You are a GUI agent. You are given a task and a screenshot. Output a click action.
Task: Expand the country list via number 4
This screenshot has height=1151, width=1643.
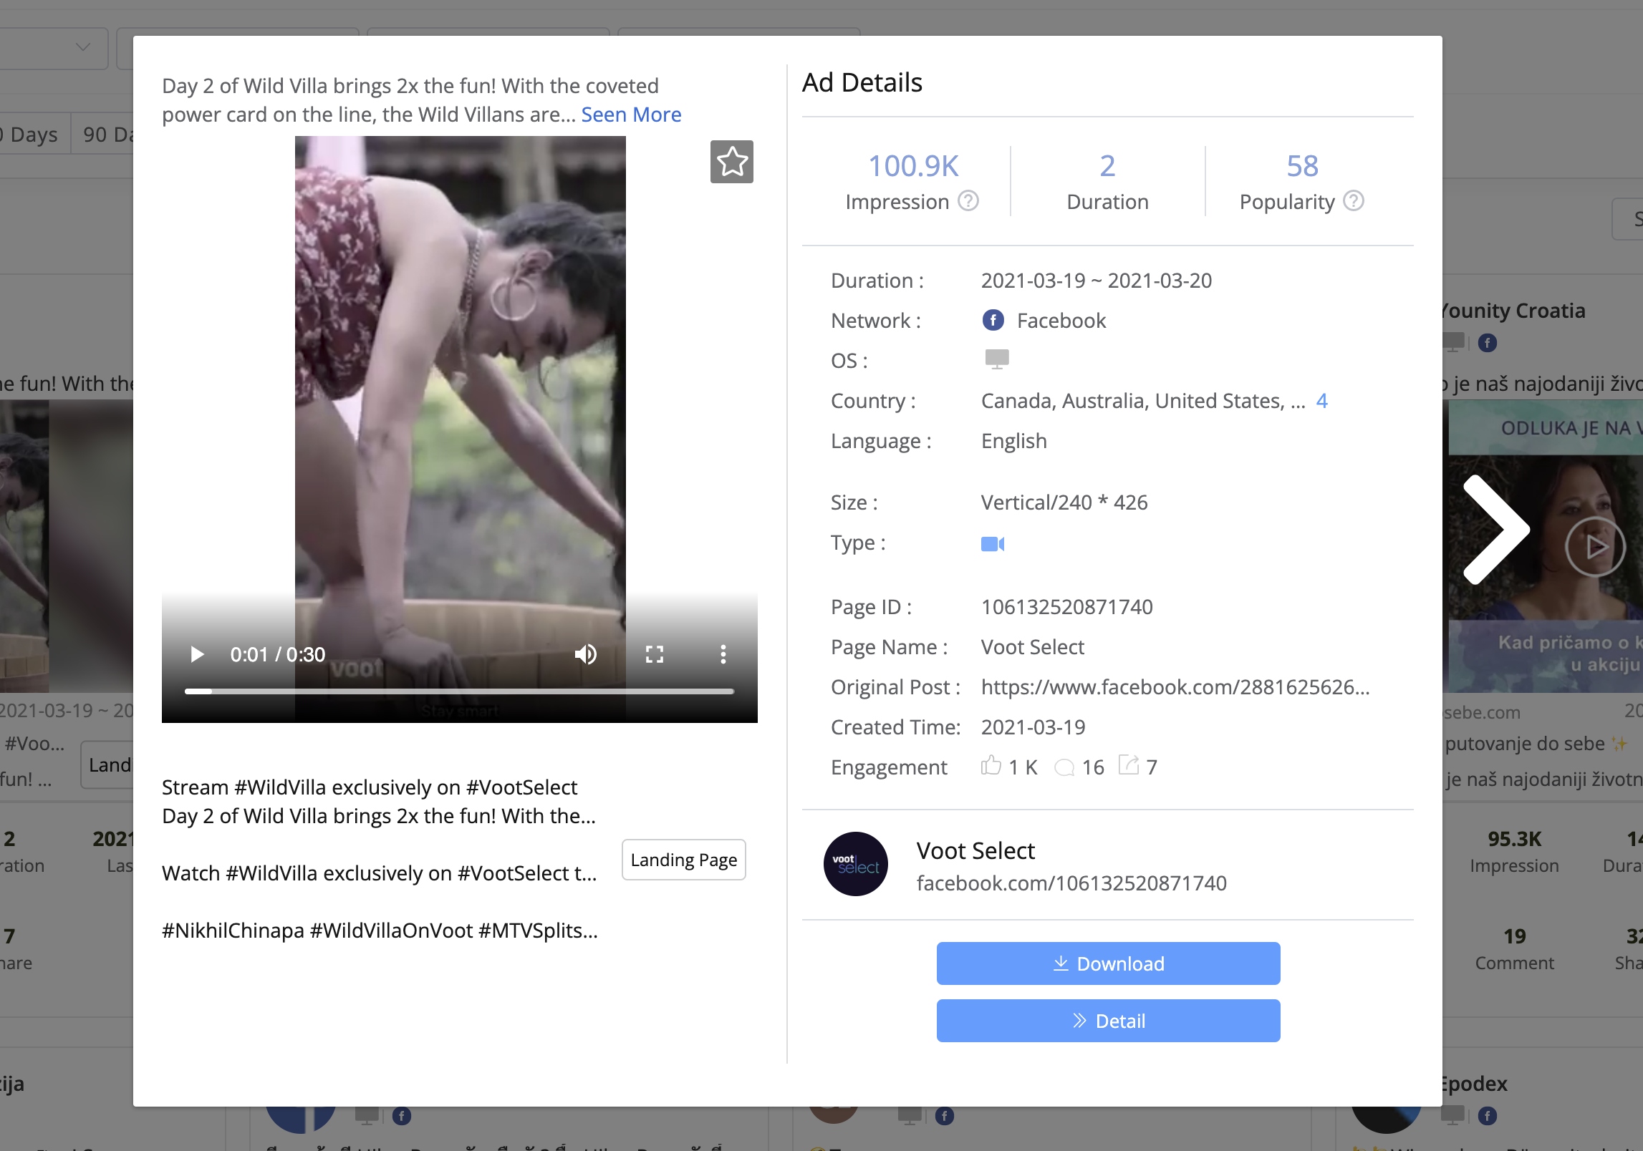tap(1322, 401)
